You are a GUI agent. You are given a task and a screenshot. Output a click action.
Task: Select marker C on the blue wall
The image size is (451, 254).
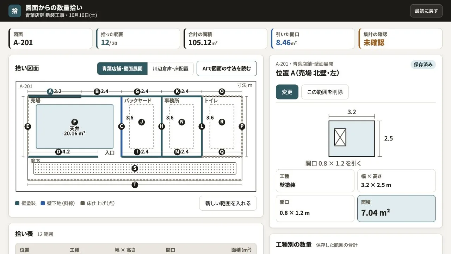[x=122, y=126]
